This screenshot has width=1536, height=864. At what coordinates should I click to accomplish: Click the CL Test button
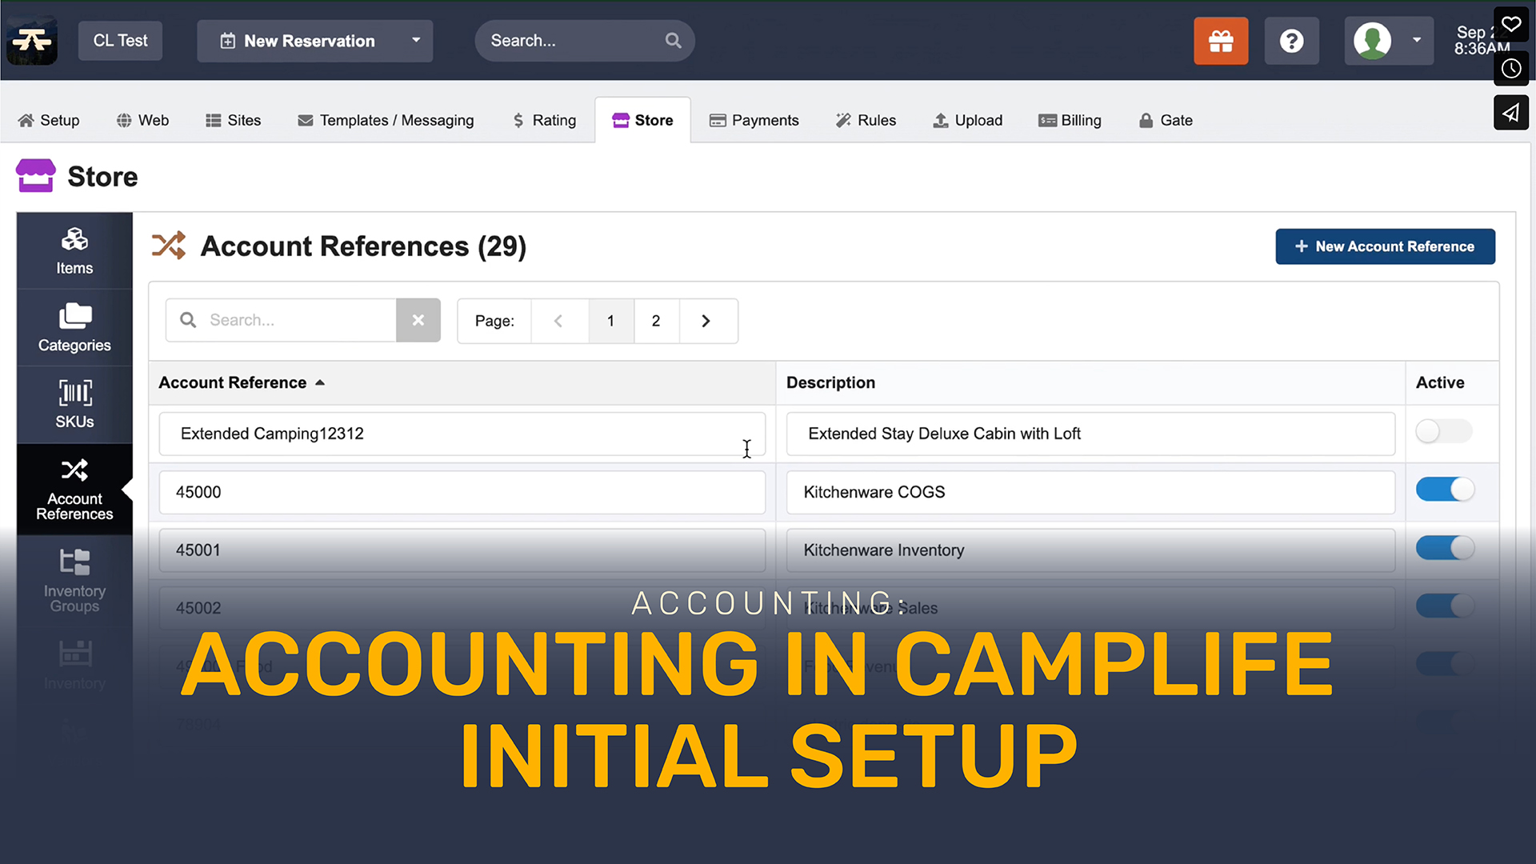pos(120,40)
